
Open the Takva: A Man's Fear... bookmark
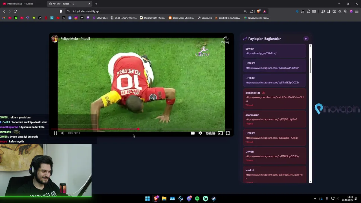click(x=256, y=18)
